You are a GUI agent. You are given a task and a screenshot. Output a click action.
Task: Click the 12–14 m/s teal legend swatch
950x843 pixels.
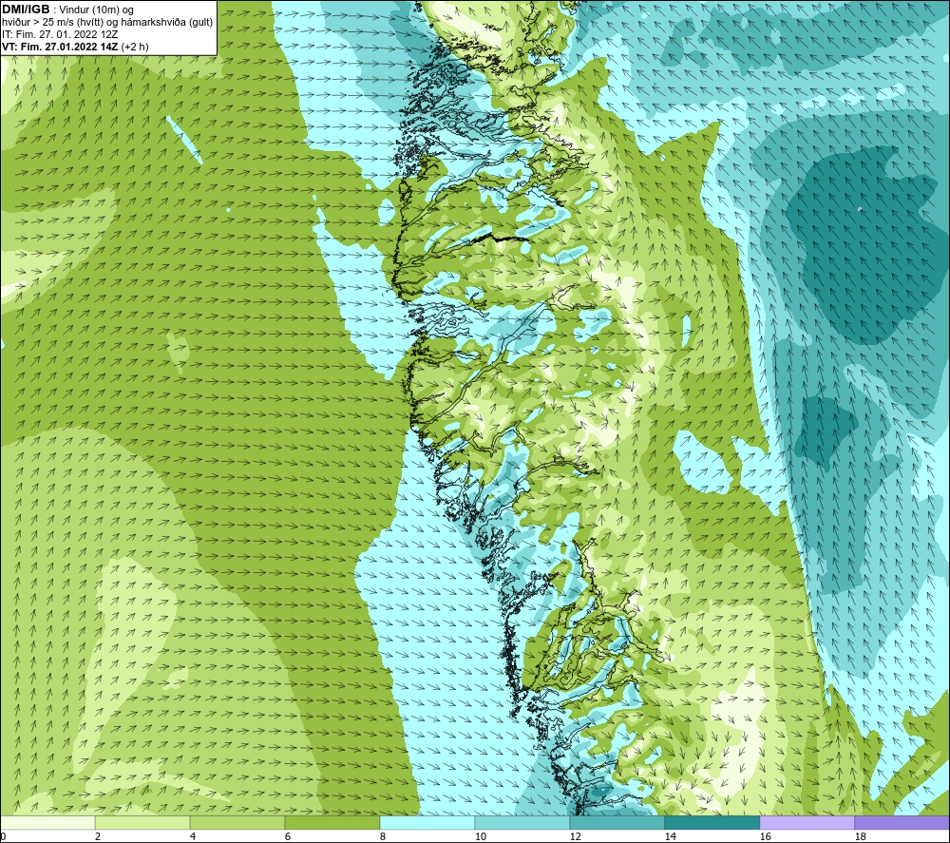coord(617,822)
